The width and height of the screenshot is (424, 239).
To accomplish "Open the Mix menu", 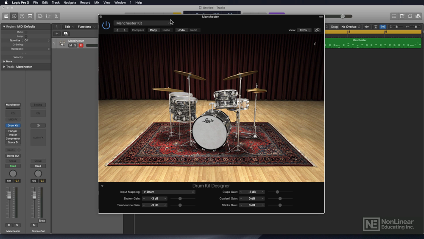I will [x=97, y=3].
